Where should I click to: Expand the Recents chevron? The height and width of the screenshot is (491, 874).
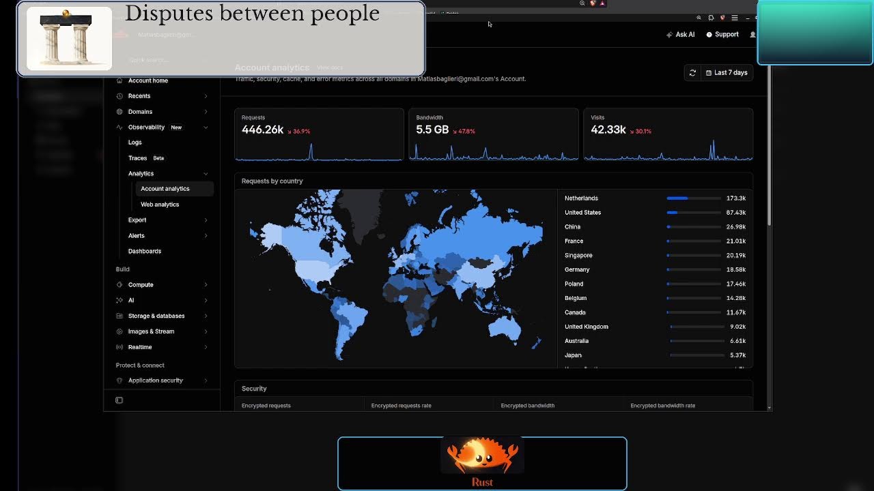pyautogui.click(x=206, y=96)
